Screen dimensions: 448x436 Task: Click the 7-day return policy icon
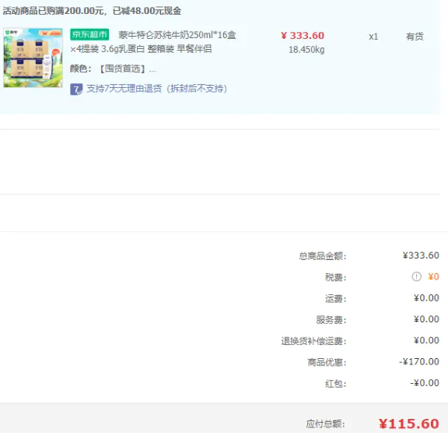point(76,90)
